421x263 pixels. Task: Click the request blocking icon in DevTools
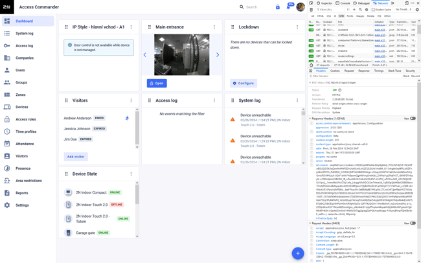tap(367, 10)
